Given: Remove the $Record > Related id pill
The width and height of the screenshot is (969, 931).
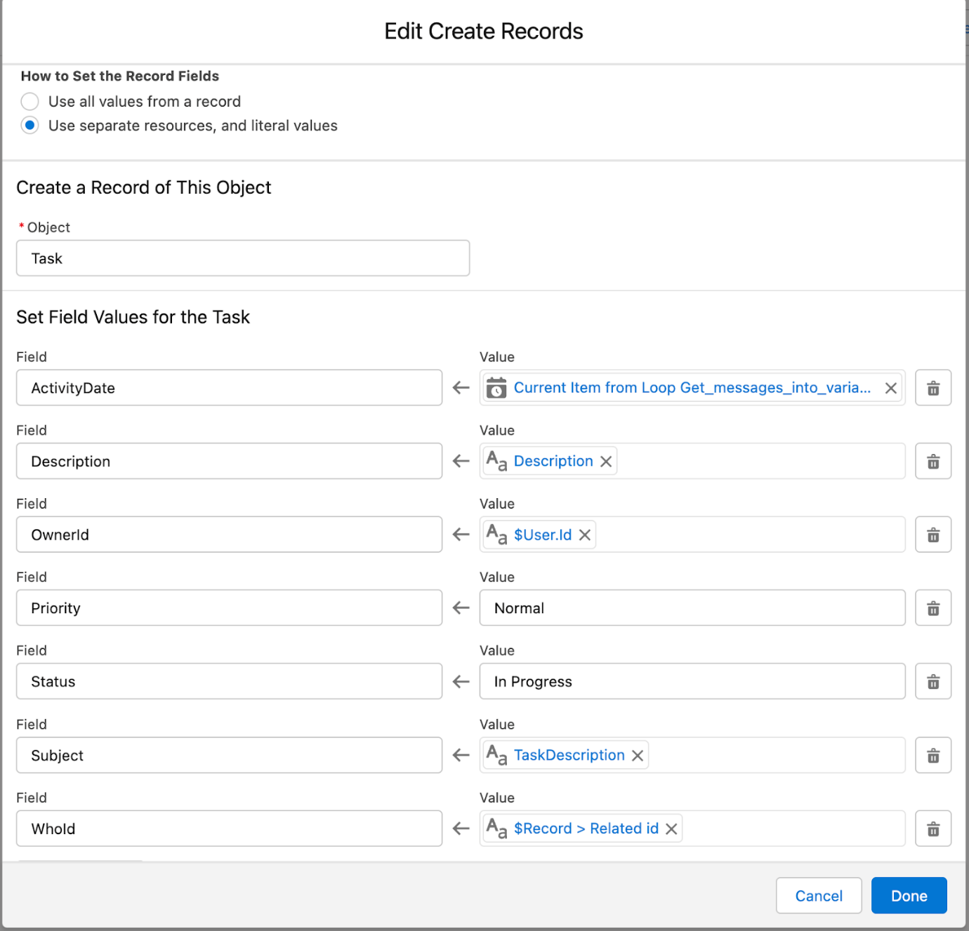Looking at the screenshot, I should click(x=671, y=829).
